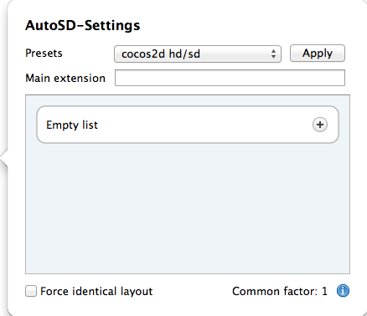Toggle via the Force identical layout label
Viewport: 367px width, 316px height.
pyautogui.click(x=96, y=292)
